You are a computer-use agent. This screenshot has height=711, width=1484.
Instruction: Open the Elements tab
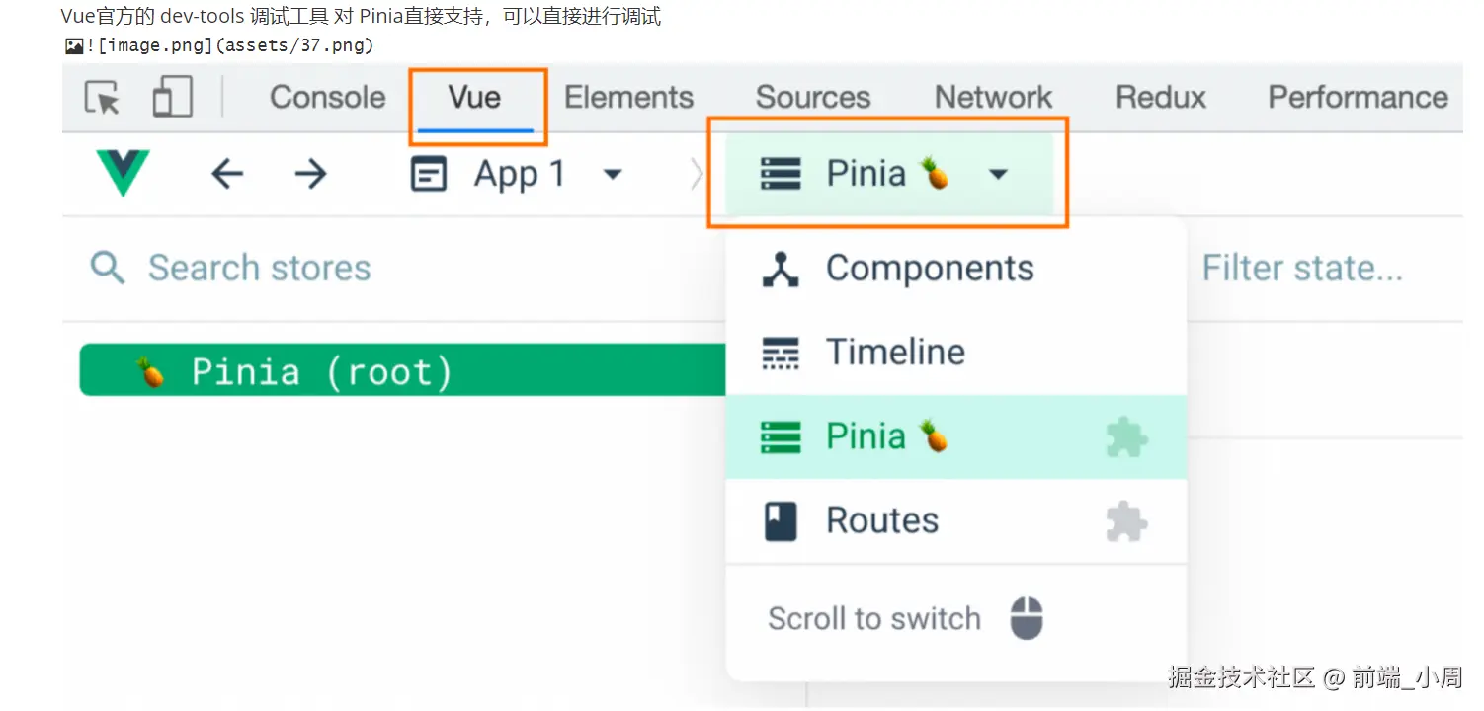(x=628, y=98)
